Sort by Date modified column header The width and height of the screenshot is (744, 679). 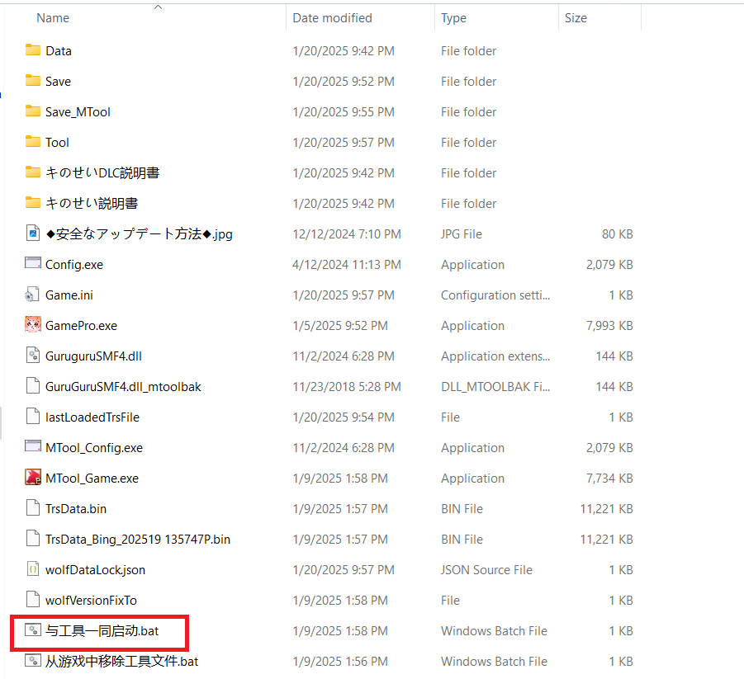click(x=332, y=18)
